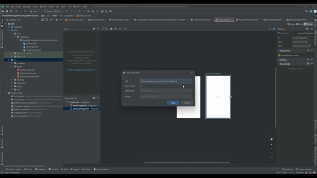
Task: Click the Debug app bug icon
Action: pos(79,11)
